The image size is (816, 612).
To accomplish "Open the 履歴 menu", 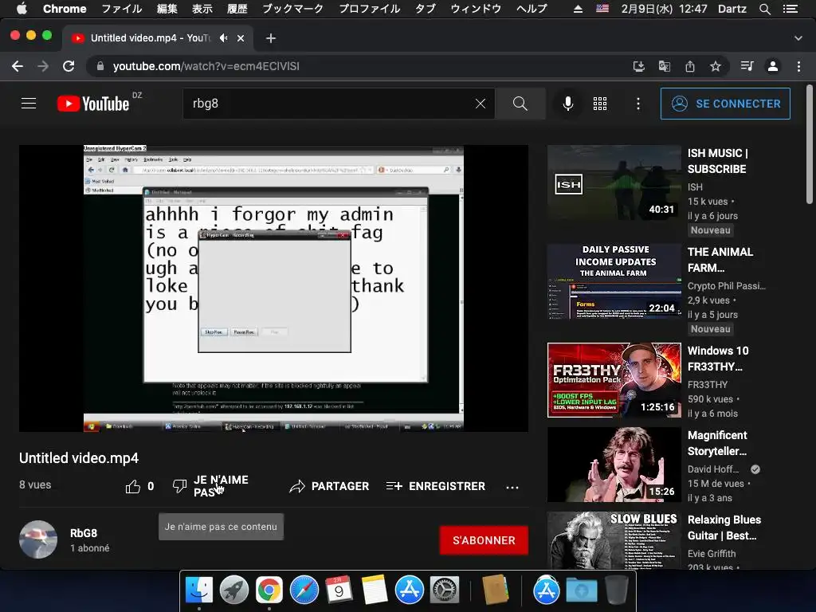I will [237, 9].
